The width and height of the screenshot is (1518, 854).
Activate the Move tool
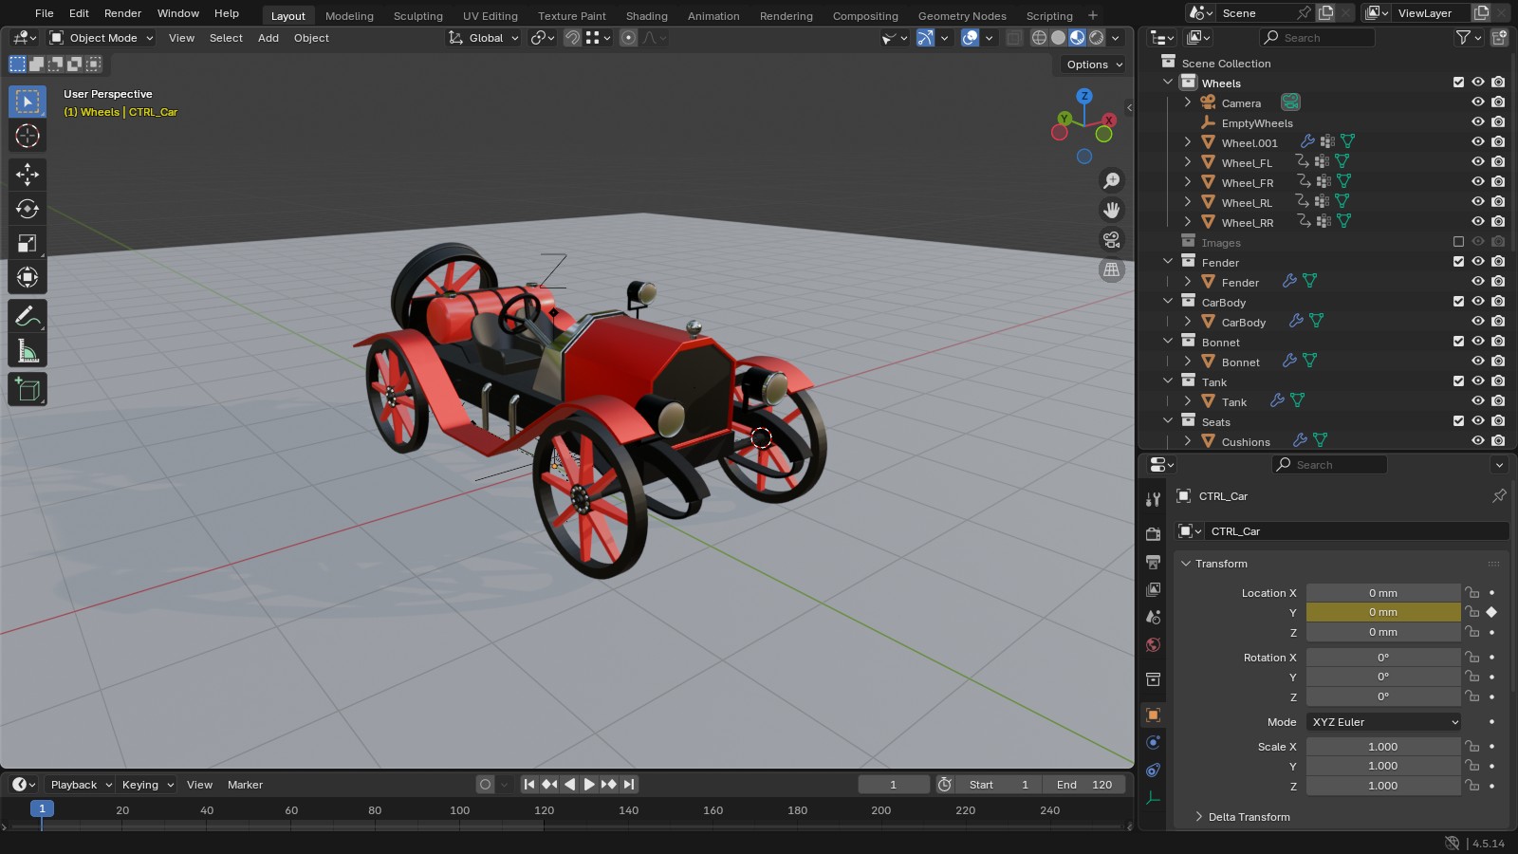click(x=28, y=174)
